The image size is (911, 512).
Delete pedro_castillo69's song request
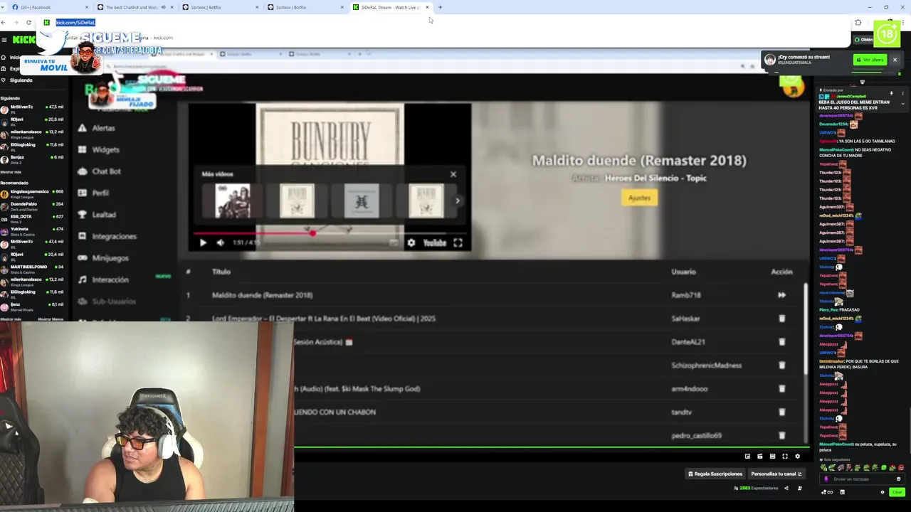[x=781, y=436]
